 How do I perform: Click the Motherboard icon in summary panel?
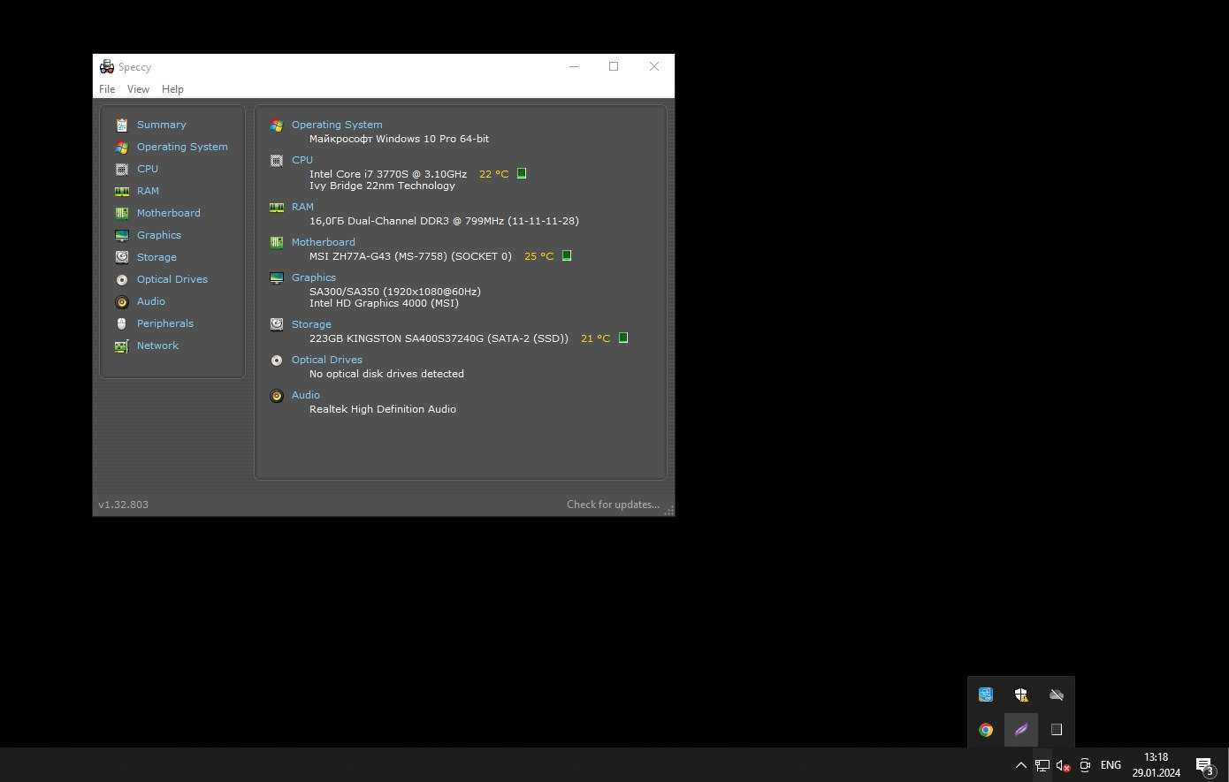tap(277, 243)
